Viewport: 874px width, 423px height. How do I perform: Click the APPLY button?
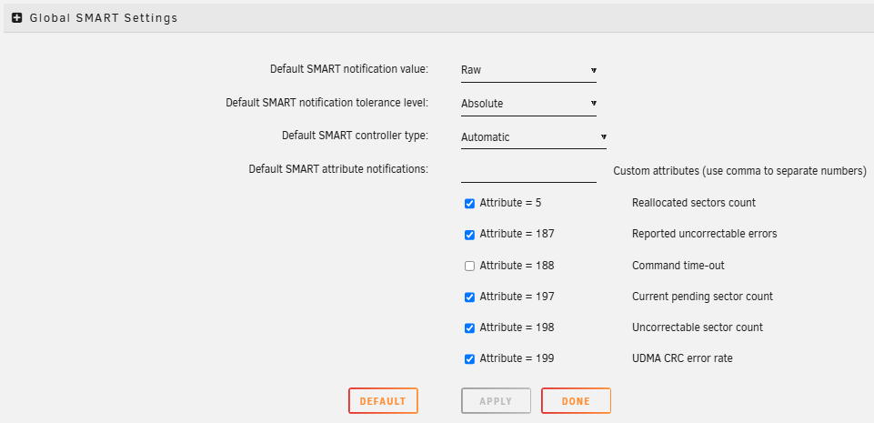[496, 401]
